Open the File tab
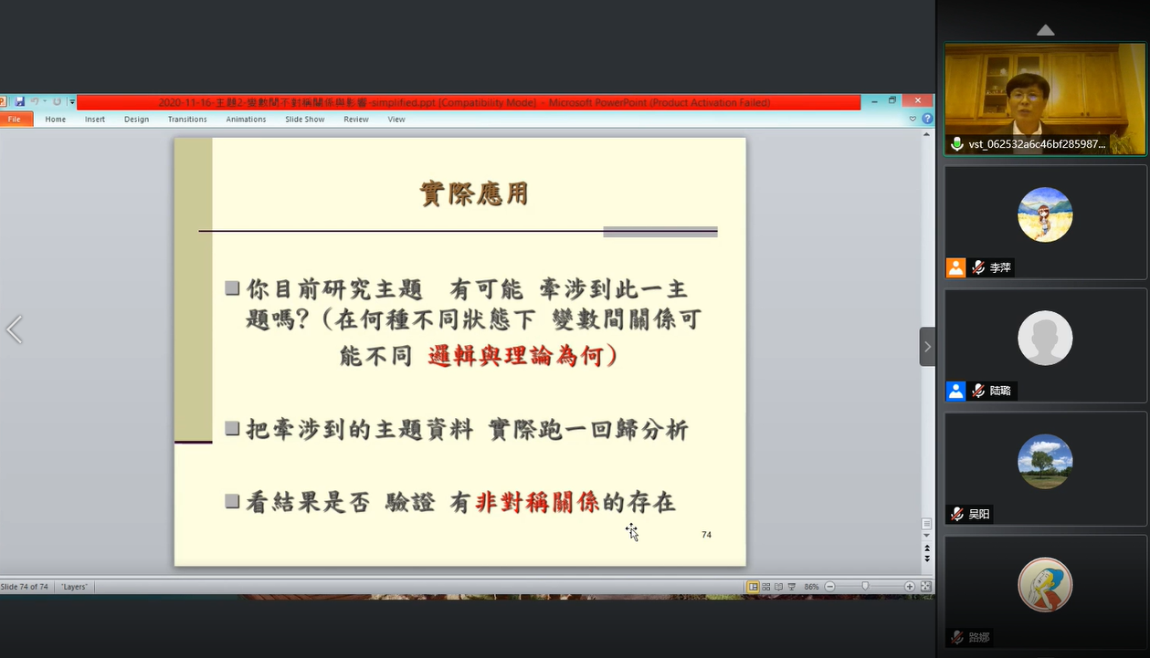 pyautogui.click(x=16, y=120)
